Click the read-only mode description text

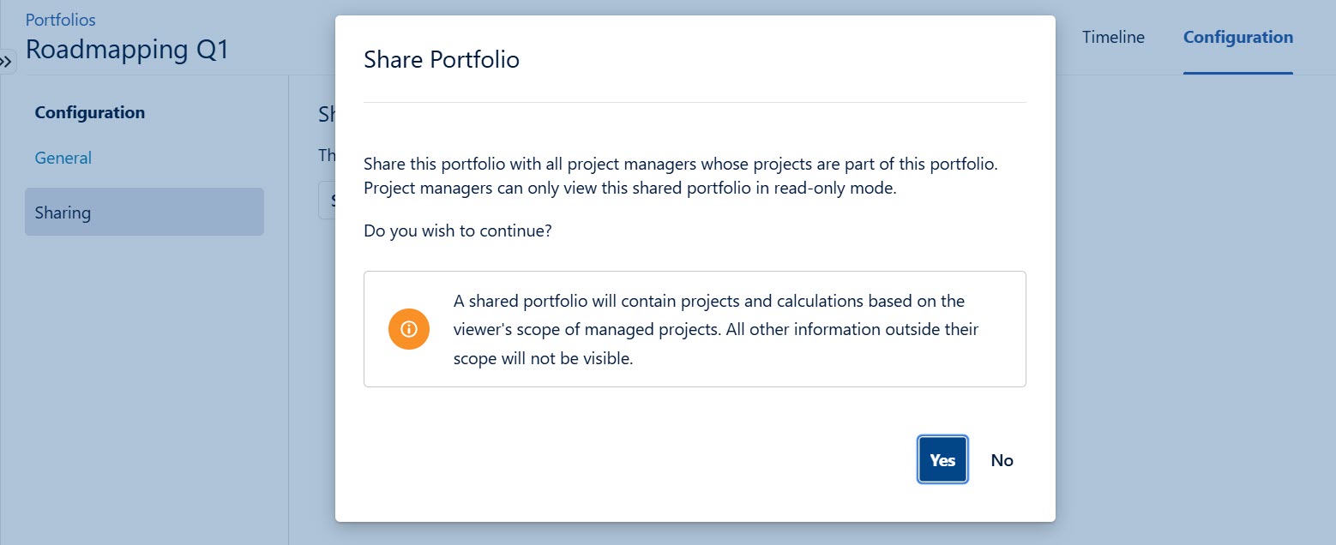point(680,175)
